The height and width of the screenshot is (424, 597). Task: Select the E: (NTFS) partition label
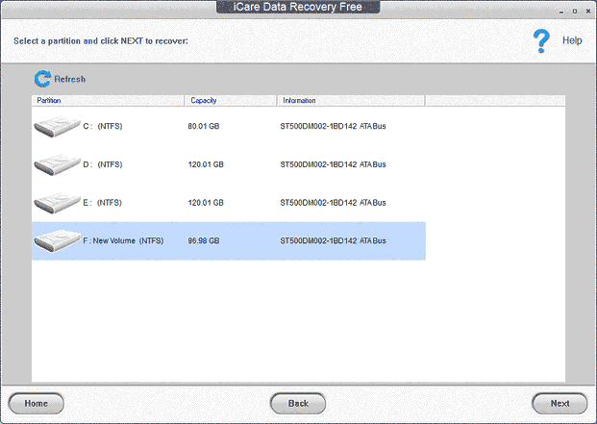[102, 203]
